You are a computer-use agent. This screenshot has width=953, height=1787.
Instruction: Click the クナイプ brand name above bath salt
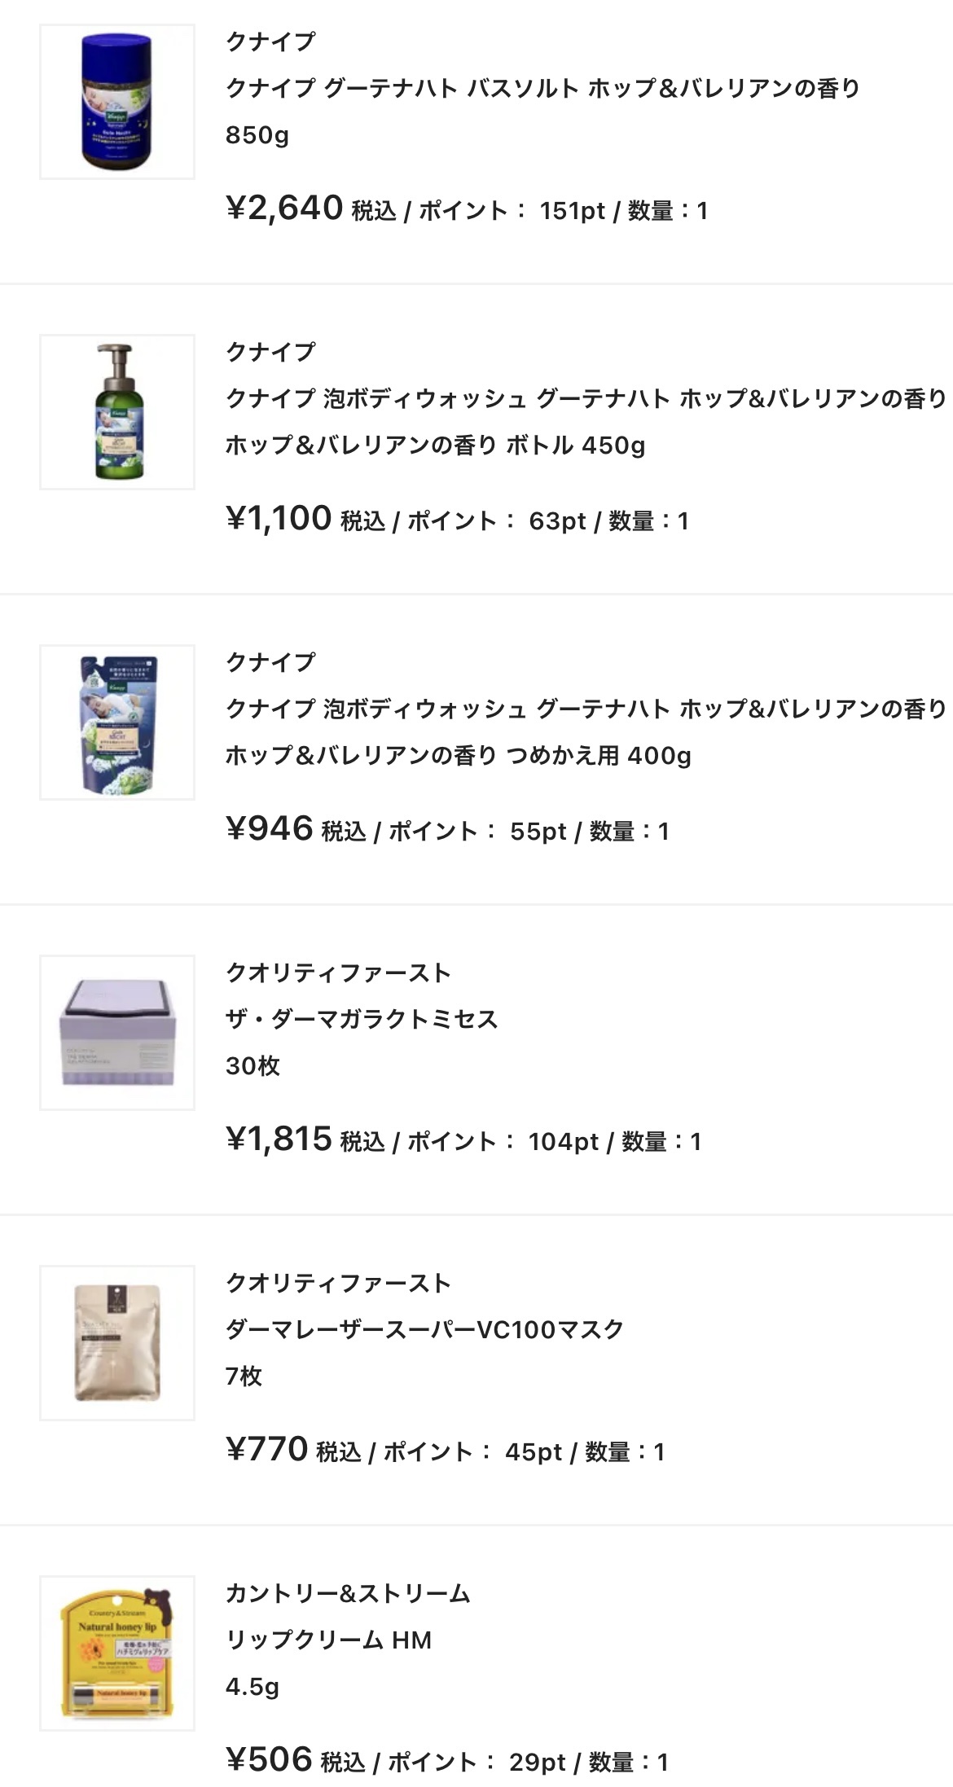click(x=270, y=42)
